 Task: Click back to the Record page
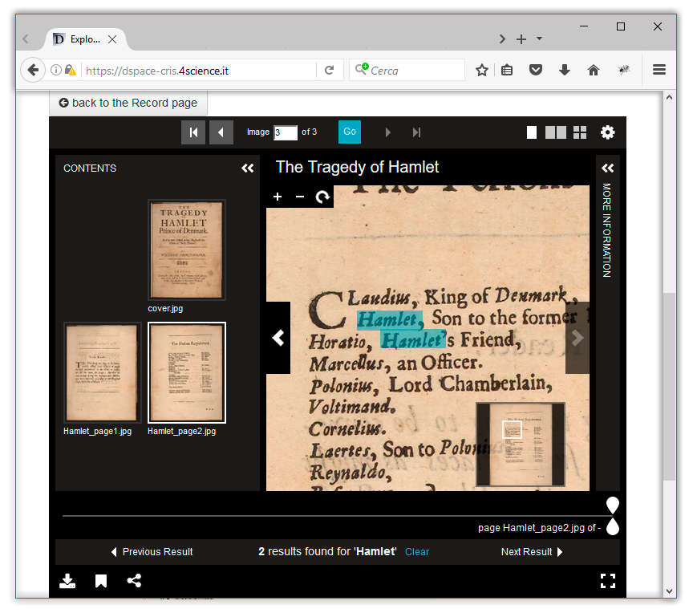click(128, 103)
